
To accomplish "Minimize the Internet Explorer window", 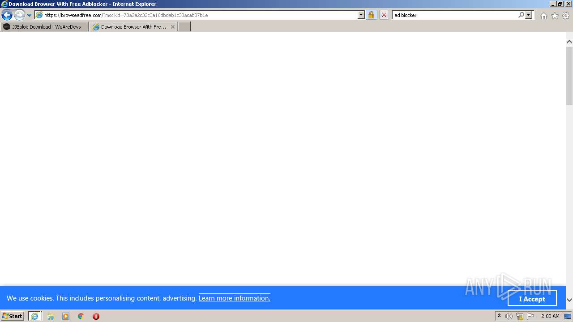I will (553, 4).
